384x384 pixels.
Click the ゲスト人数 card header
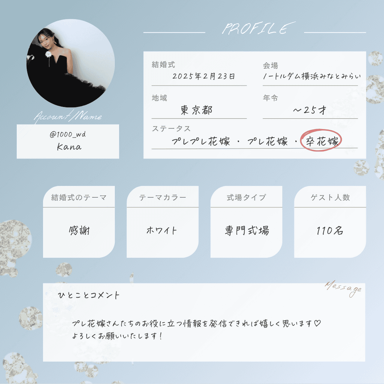pos(330,197)
